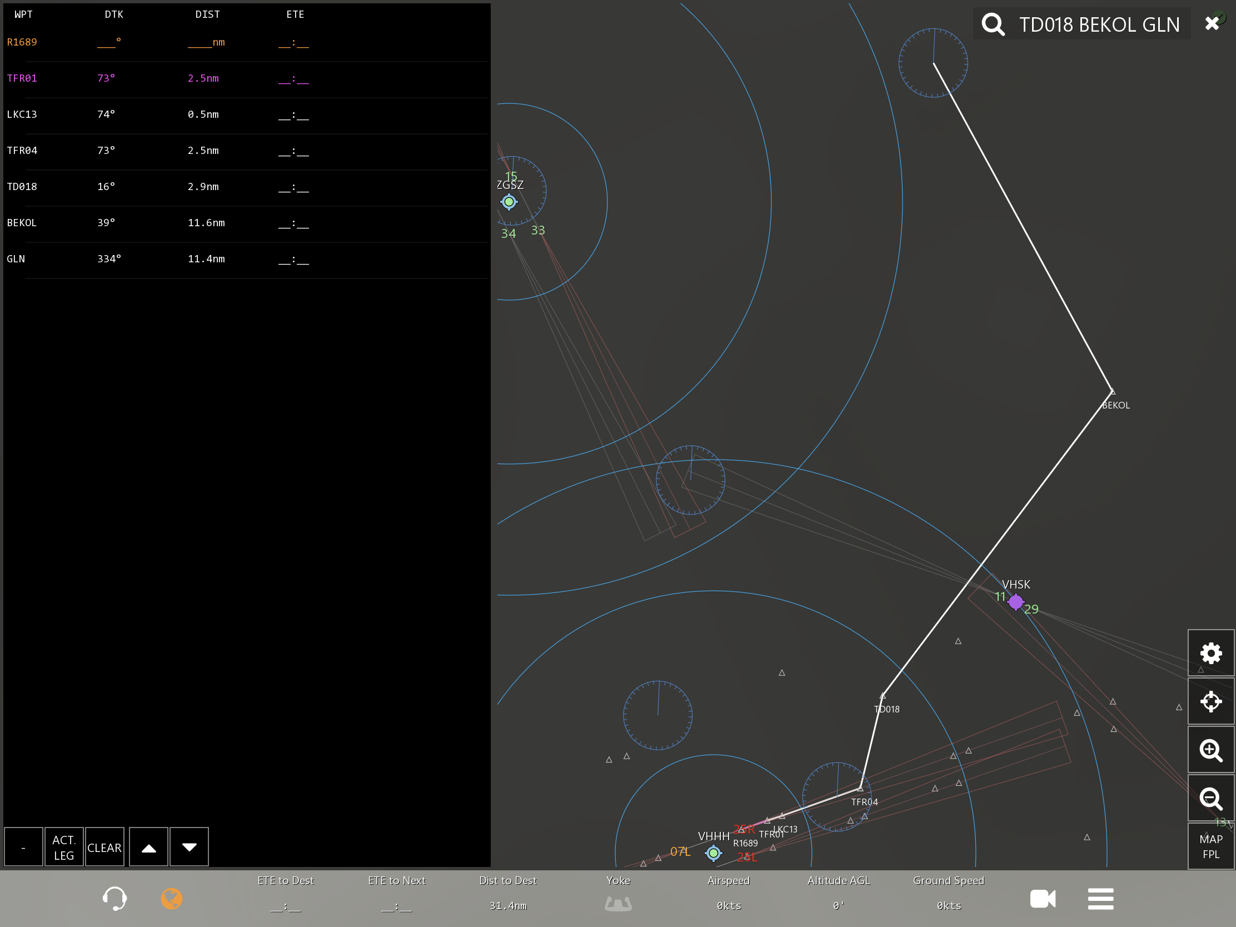This screenshot has width=1236, height=927.
Task: Open the ATC headset icon
Action: pyautogui.click(x=114, y=899)
